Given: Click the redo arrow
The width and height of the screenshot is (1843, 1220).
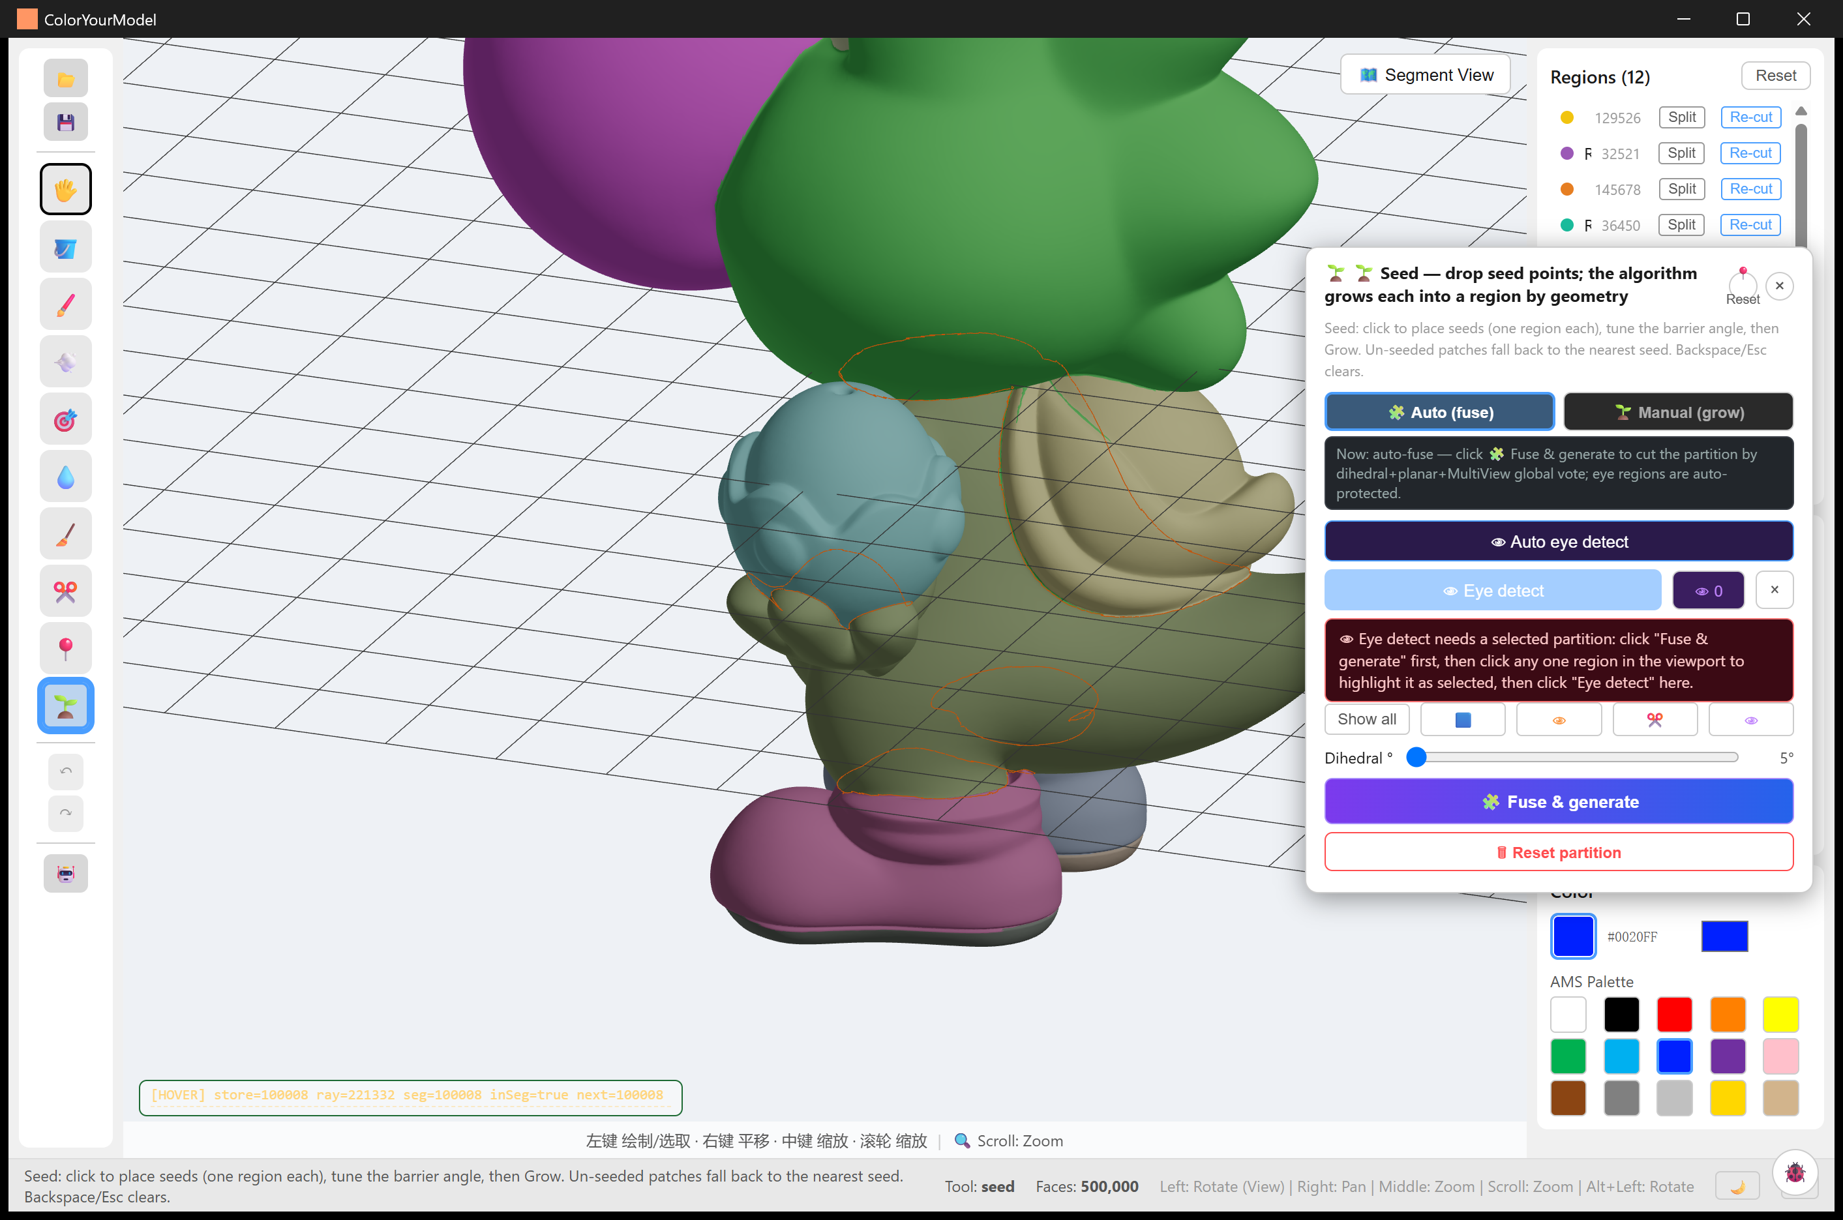Looking at the screenshot, I should point(65,813).
